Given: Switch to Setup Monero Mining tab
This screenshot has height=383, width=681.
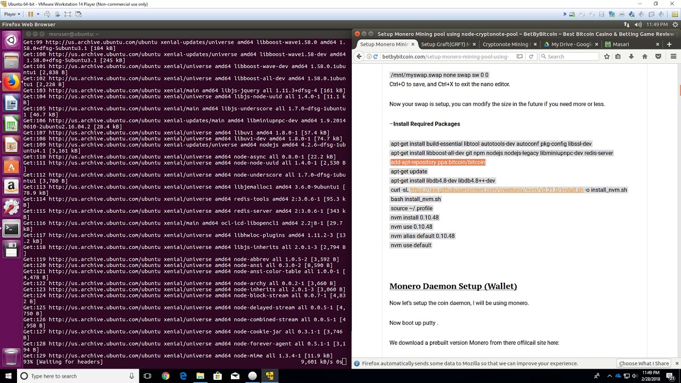Looking at the screenshot, I should [385, 44].
